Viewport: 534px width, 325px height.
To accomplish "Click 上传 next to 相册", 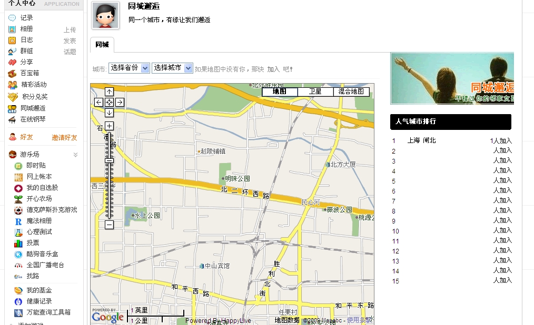I will pos(70,30).
